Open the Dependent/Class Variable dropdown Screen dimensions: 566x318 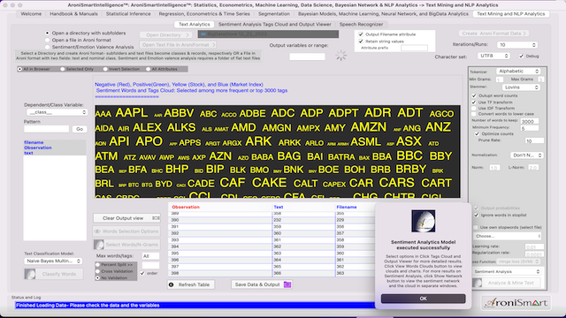click(57, 112)
